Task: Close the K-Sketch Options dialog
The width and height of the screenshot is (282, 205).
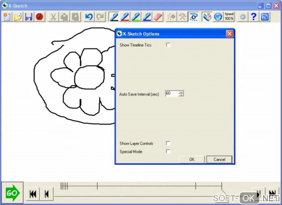Action: pos(229,34)
